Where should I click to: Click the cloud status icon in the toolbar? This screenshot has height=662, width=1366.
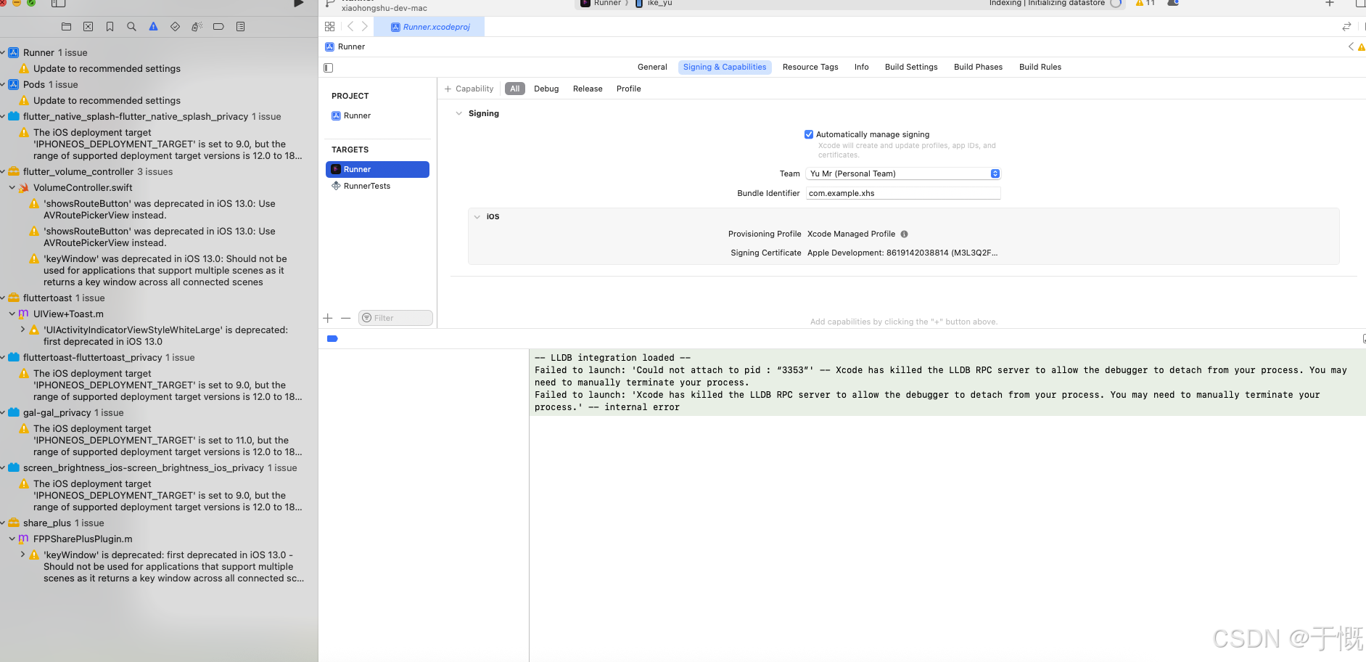coord(1172,4)
